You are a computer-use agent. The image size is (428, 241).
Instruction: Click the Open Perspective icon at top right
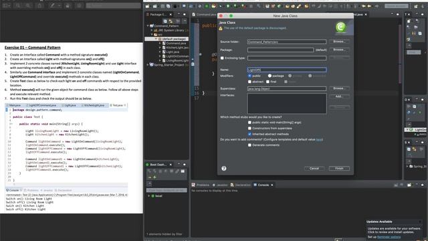click(x=416, y=6)
